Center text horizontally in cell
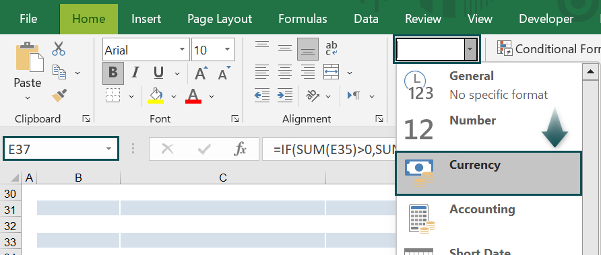The image size is (601, 255). [284, 72]
